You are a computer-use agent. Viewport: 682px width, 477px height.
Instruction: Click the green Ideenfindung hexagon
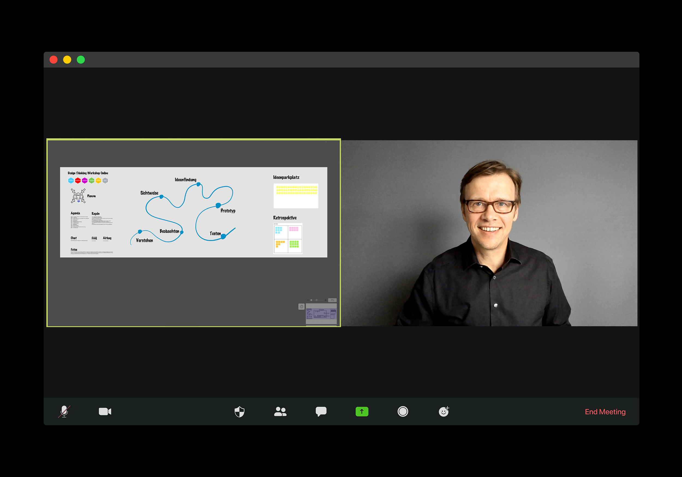(x=91, y=180)
